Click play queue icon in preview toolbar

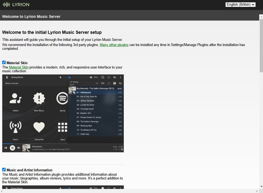click(x=115, y=77)
